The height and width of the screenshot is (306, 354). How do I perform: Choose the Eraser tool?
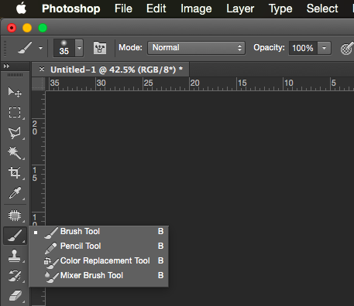tap(15, 296)
